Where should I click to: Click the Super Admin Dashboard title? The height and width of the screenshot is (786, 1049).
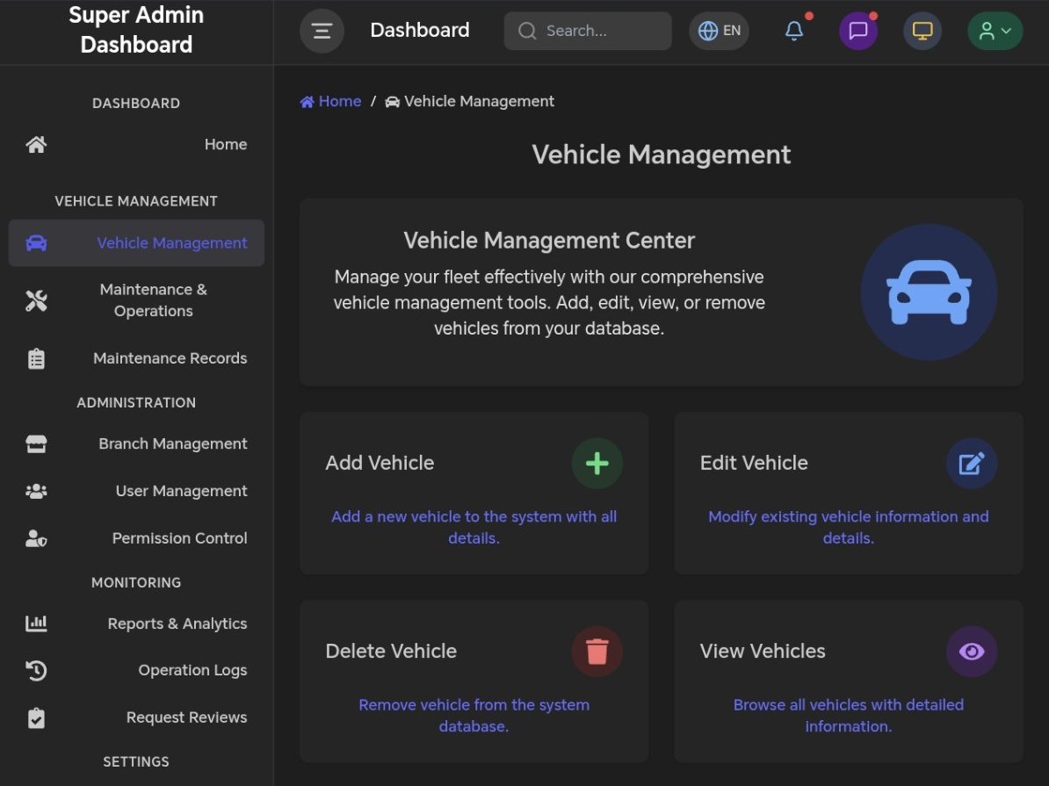136,30
